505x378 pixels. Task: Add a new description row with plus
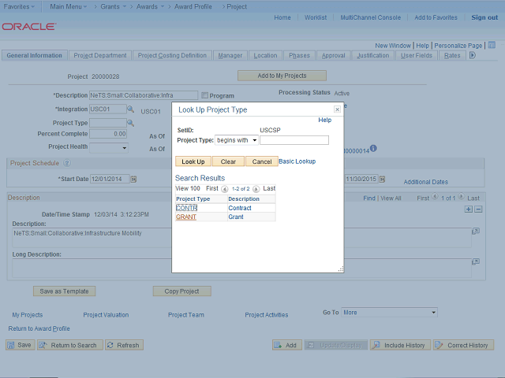pos(468,209)
